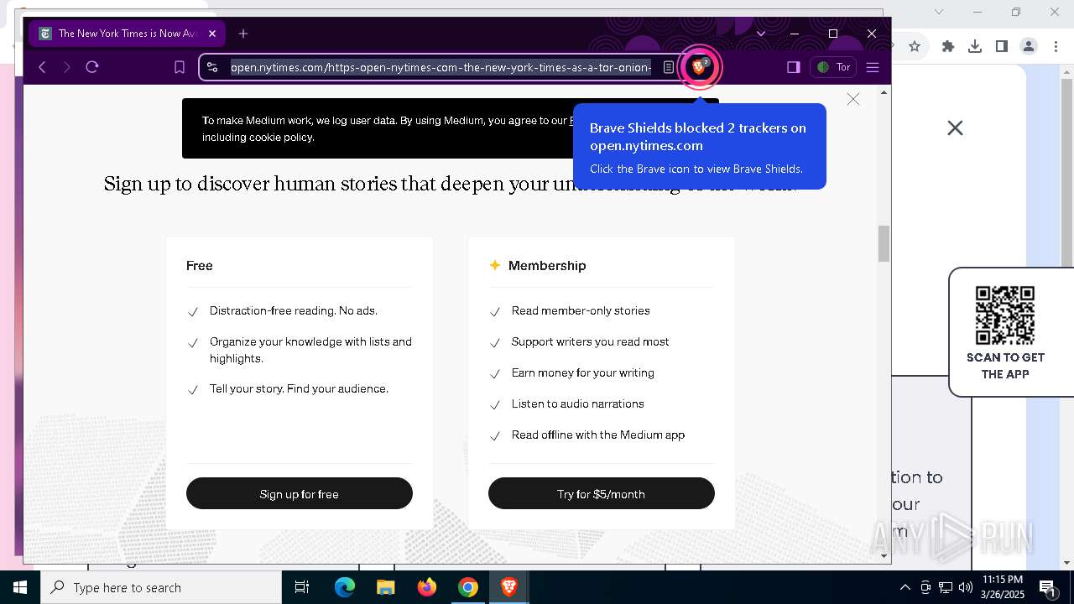Image resolution: width=1074 pixels, height=604 pixels.
Task: Click Brave icon on taskbar
Action: tap(508, 587)
